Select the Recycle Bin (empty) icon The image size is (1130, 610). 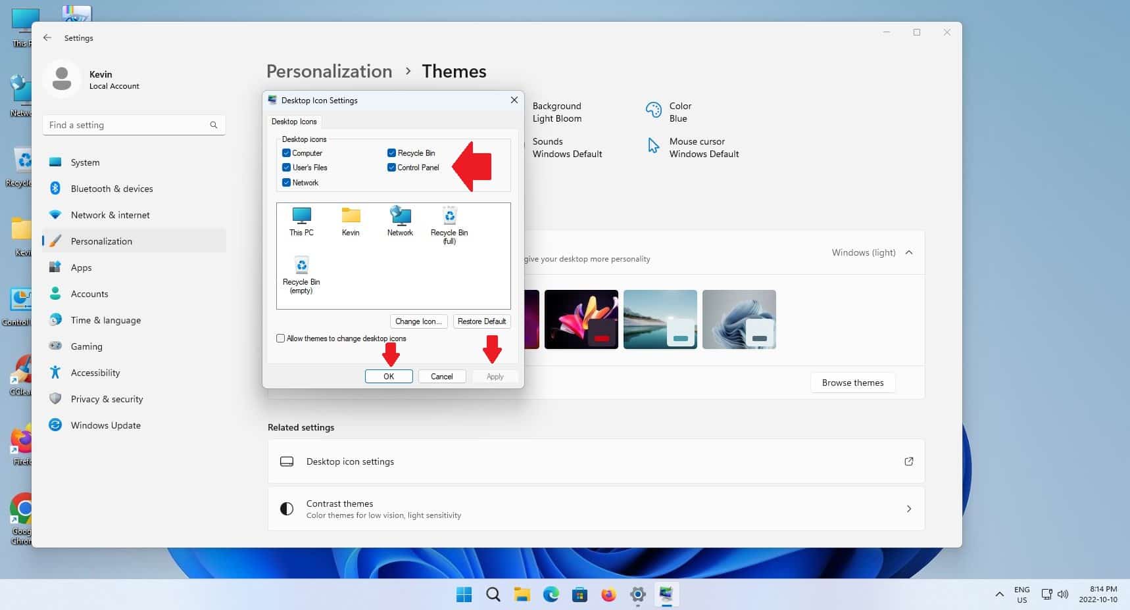301,271
